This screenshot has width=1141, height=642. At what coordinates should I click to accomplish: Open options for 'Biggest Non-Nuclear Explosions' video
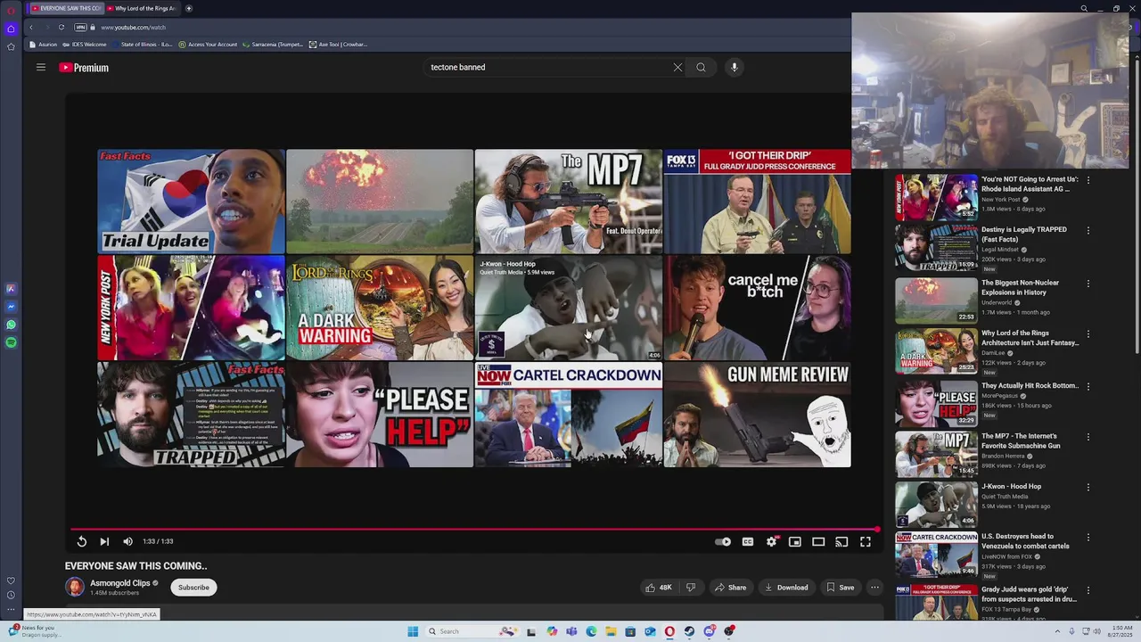1088,284
